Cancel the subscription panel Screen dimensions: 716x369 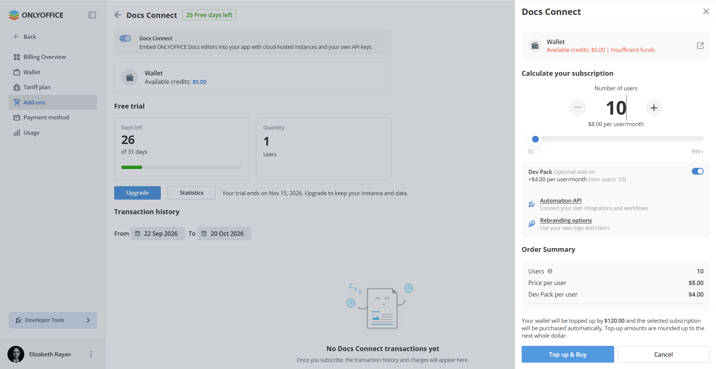tap(663, 354)
